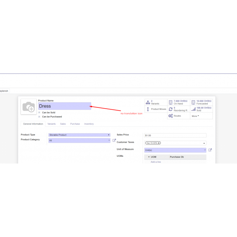Open external link beside Unit of Measure
This screenshot has width=237, height=237.
click(210, 150)
